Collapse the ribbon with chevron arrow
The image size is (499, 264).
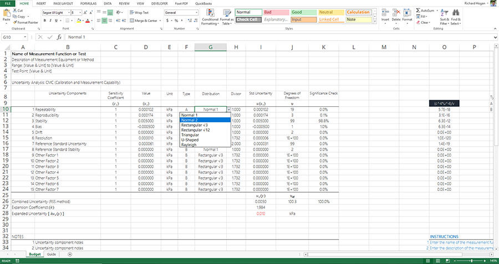pyautogui.click(x=495, y=29)
